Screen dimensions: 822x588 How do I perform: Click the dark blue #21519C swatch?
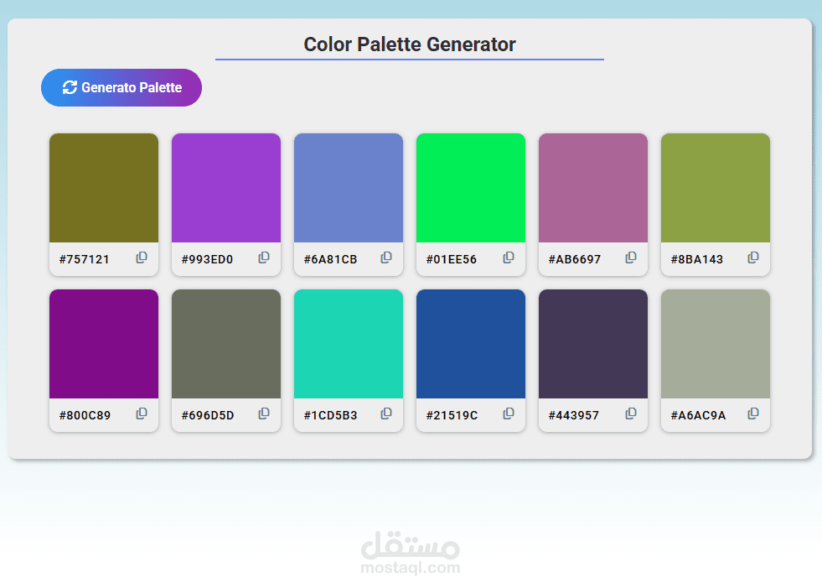click(471, 343)
